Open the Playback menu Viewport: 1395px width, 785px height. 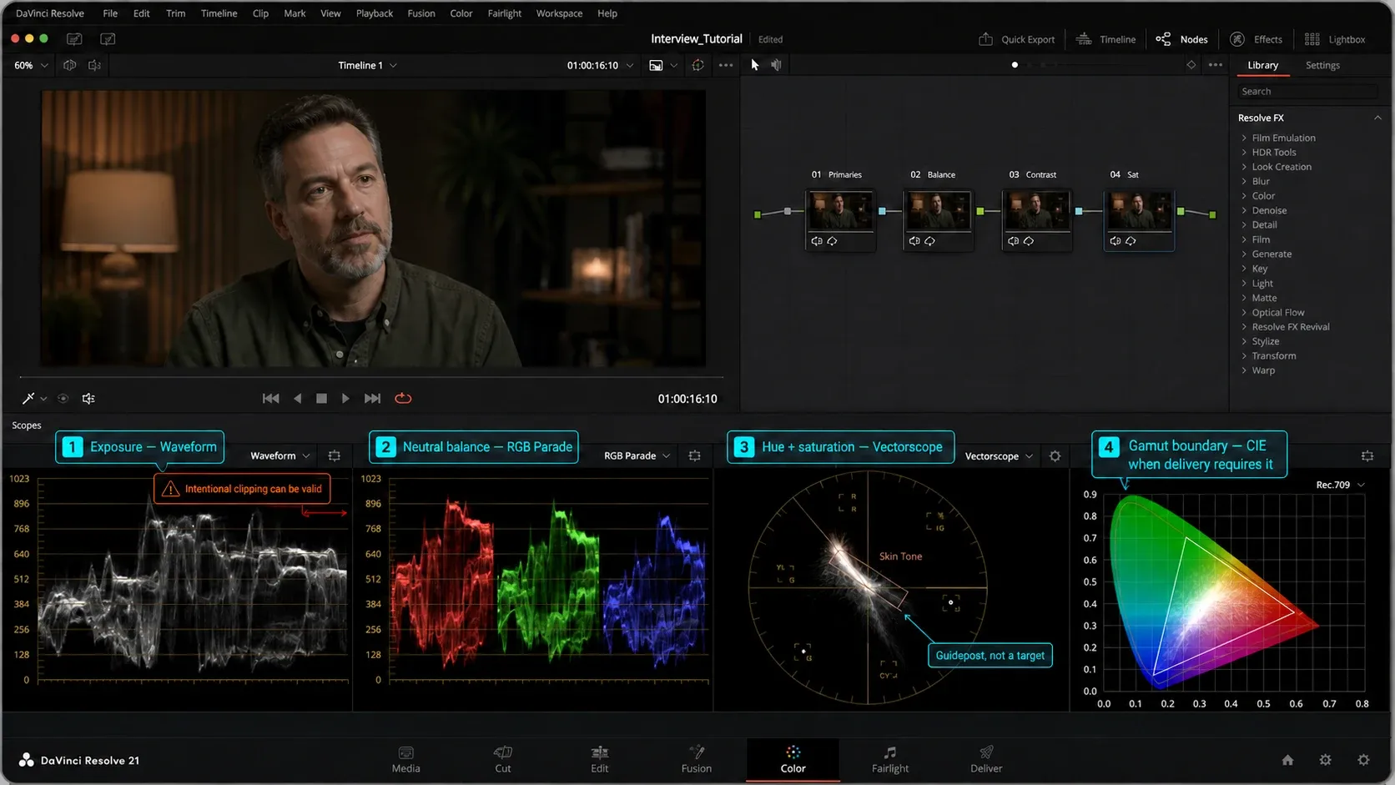click(x=374, y=13)
